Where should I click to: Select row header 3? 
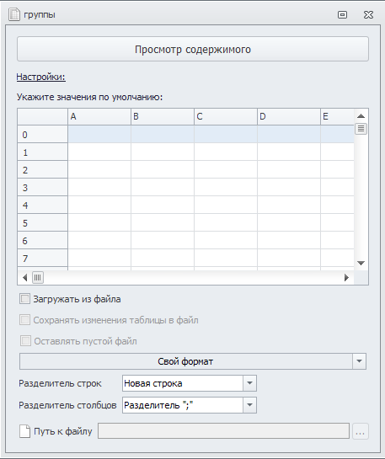42,187
